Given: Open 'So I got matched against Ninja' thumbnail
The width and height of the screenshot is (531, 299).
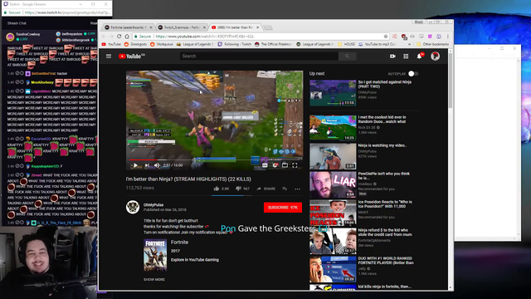Looking at the screenshot, I should click(333, 93).
